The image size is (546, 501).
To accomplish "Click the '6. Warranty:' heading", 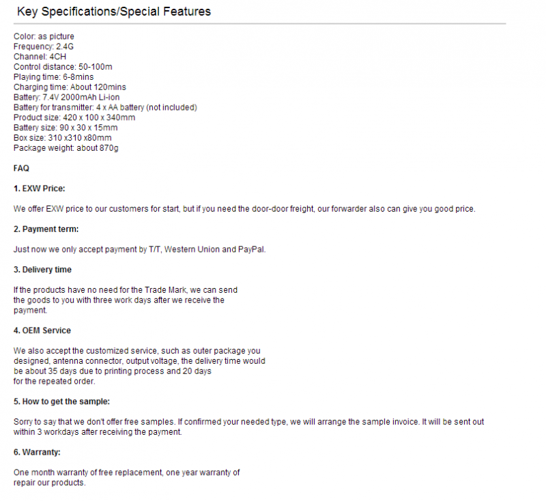I will tap(37, 453).
